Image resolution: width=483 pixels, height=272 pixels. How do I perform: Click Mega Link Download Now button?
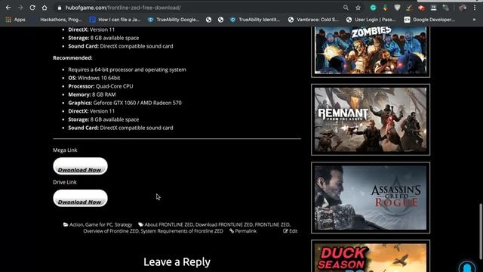[x=80, y=166]
